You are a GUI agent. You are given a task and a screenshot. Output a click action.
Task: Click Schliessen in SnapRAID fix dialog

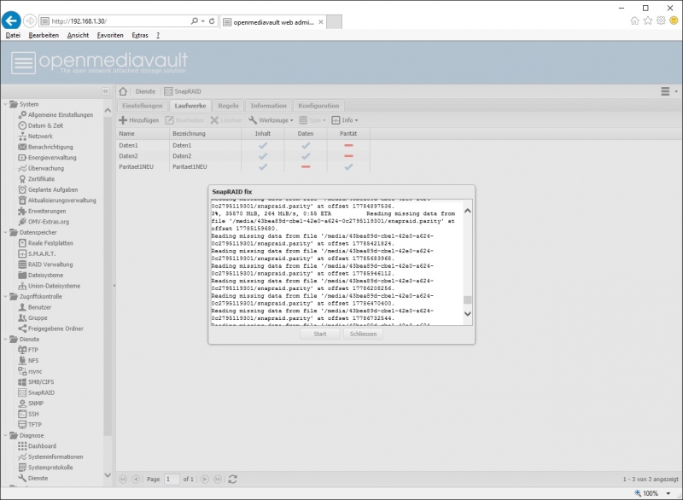point(363,334)
